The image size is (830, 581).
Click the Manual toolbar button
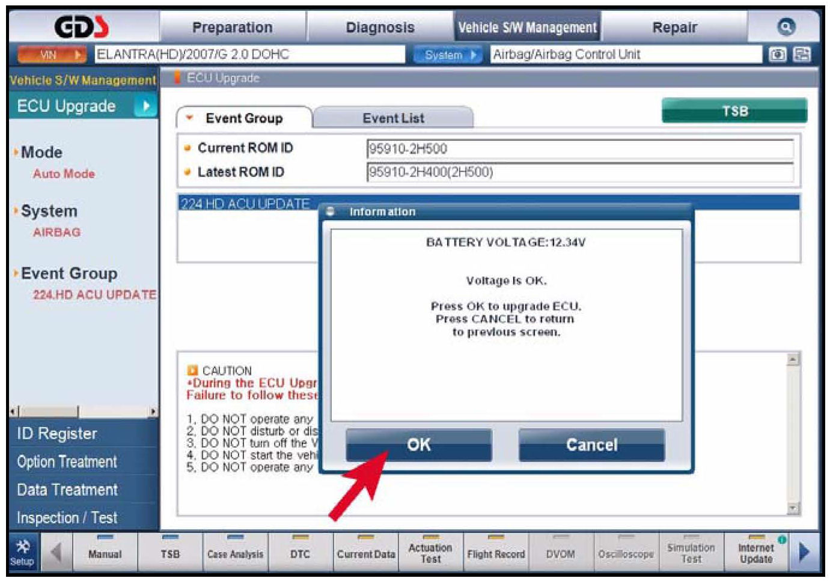(x=105, y=552)
